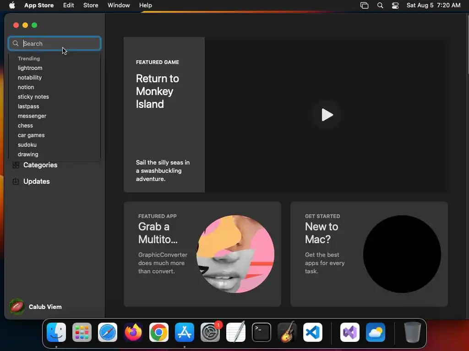Click the App Store Dock icon
This screenshot has height=351, width=469.
coord(185,332)
